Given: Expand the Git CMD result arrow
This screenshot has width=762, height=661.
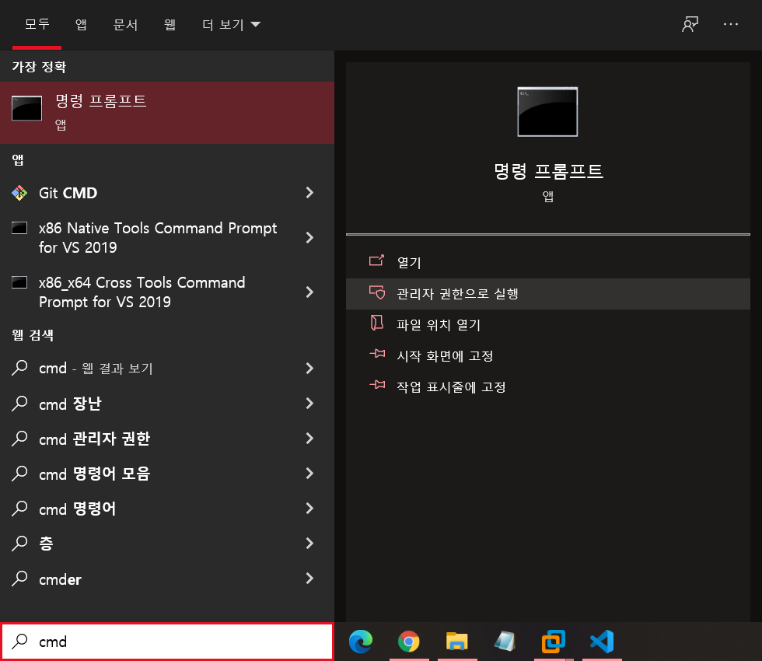Looking at the screenshot, I should click(x=309, y=193).
